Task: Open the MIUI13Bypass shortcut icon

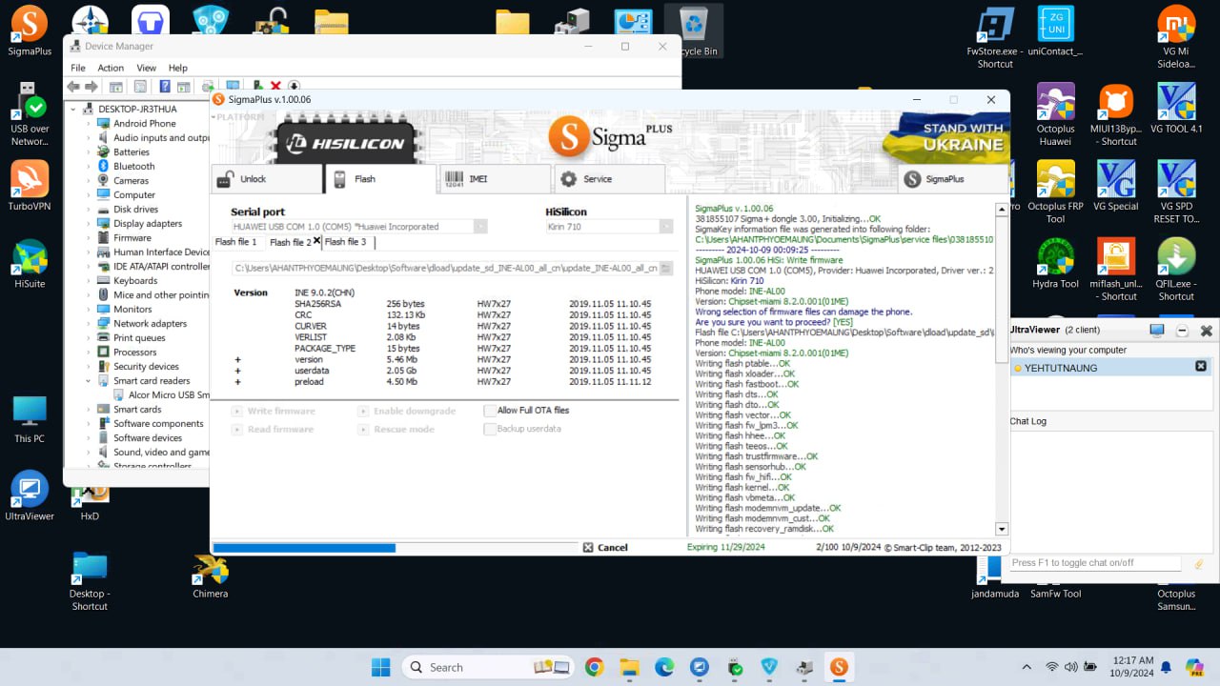Action: (x=1116, y=114)
